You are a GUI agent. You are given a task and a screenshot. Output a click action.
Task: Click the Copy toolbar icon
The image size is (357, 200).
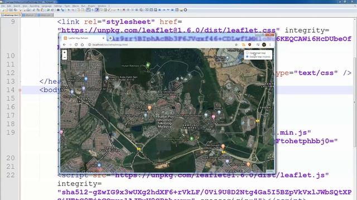point(38,10)
